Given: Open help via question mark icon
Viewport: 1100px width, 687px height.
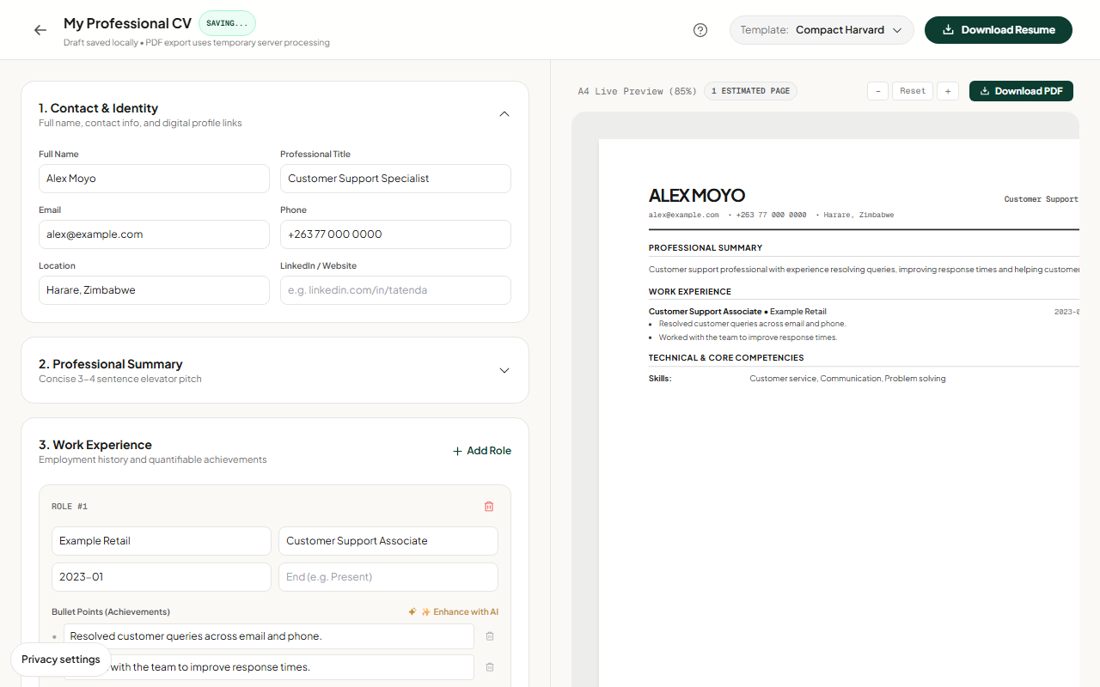Looking at the screenshot, I should point(700,30).
